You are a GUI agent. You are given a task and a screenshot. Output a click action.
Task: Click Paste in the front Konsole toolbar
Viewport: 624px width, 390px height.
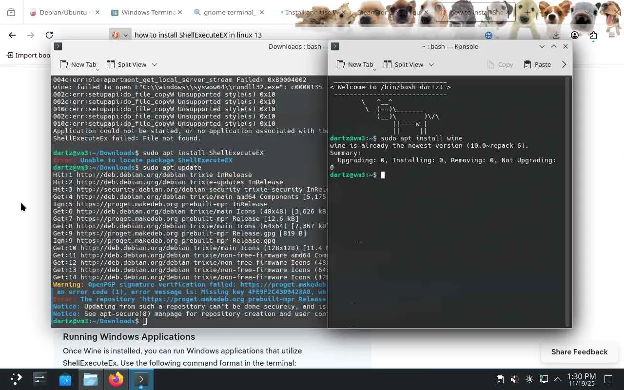[x=537, y=64]
